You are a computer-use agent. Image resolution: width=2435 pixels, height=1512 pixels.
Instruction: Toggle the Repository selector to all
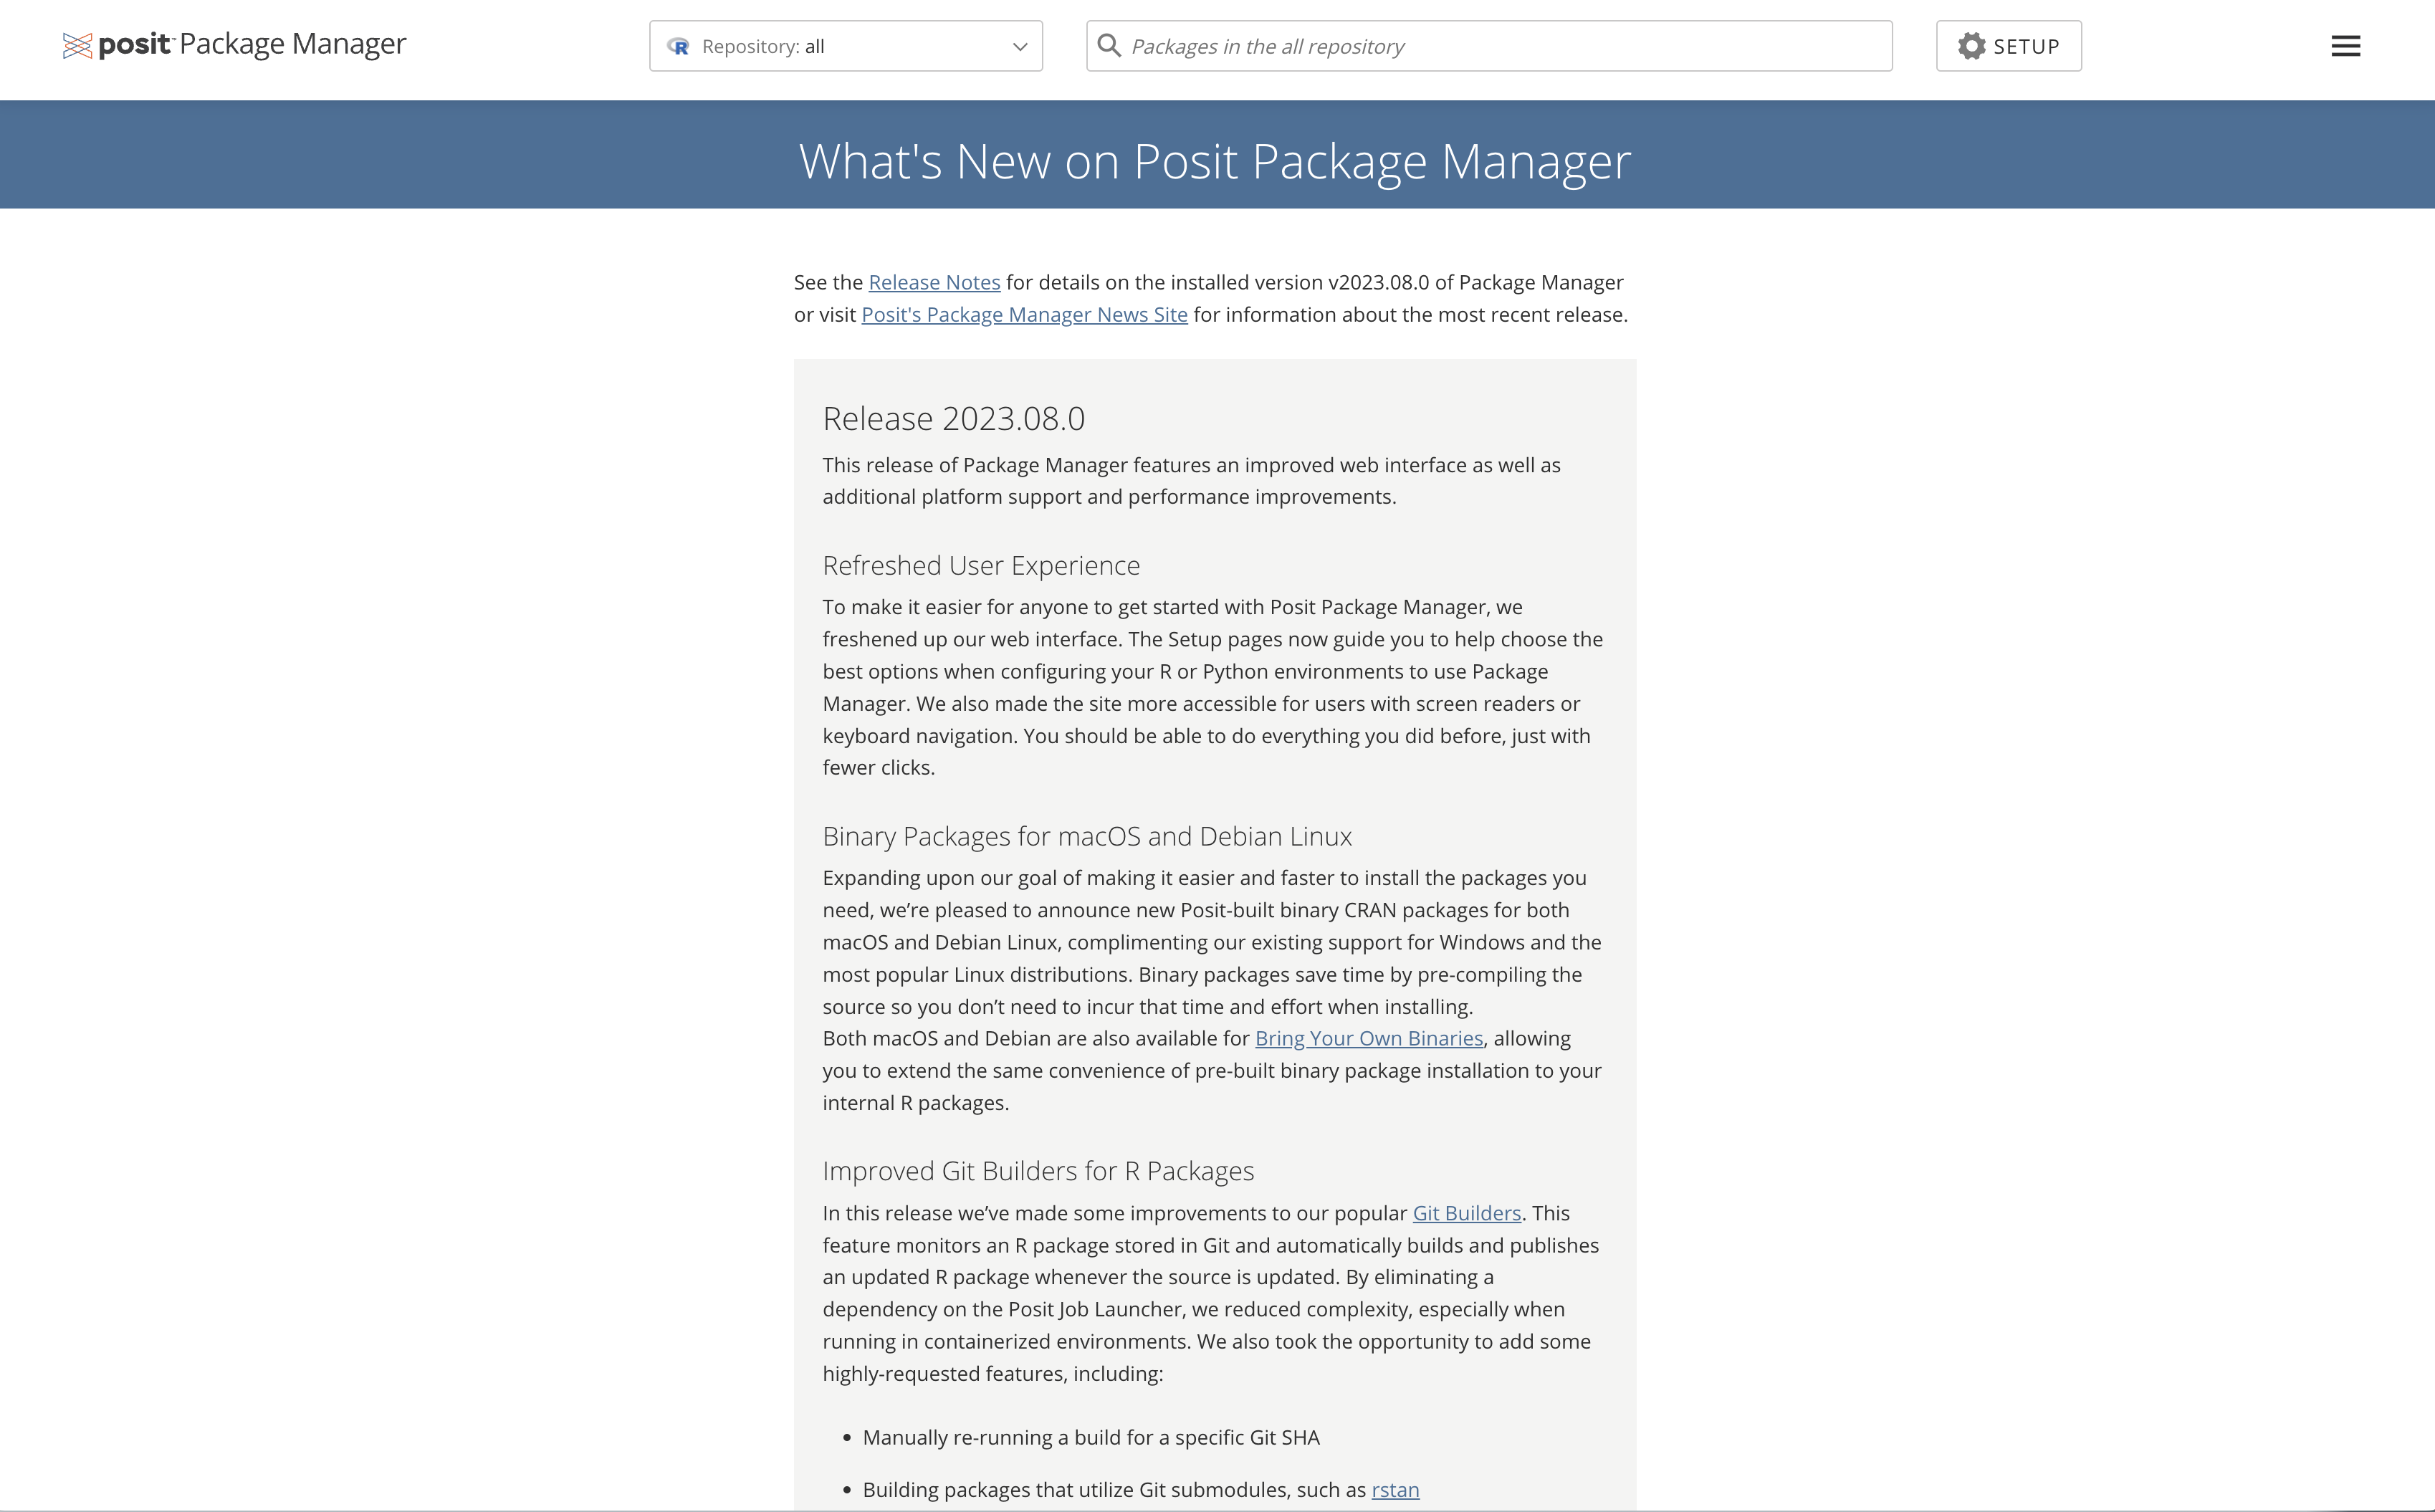tap(848, 45)
